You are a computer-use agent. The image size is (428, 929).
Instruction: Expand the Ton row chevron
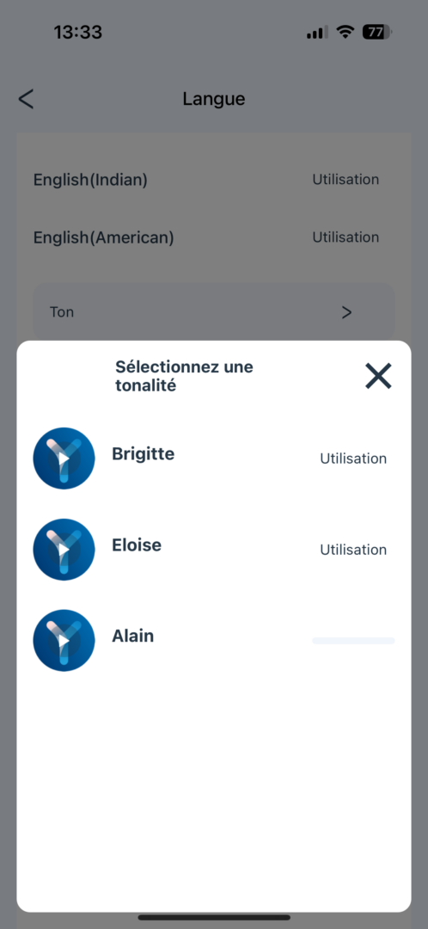tap(347, 312)
